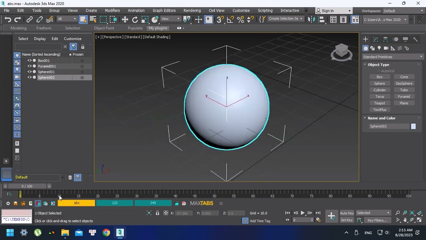This screenshot has width=426, height=240.
Task: Click the Mirror tool icon
Action: click(312, 20)
